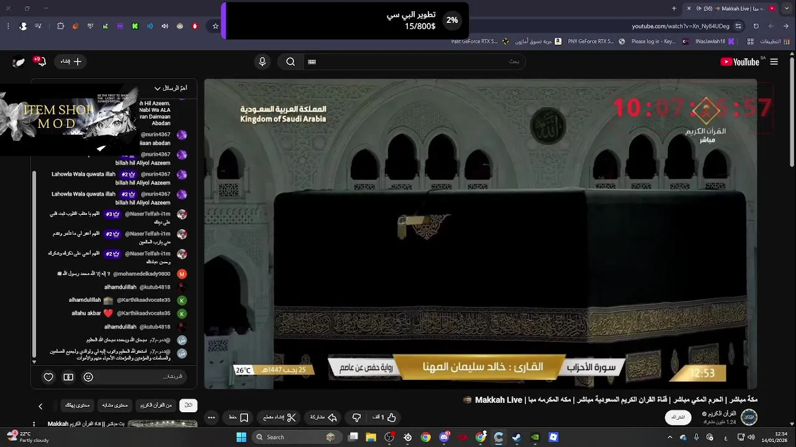This screenshot has height=447, width=796.
Task: Open YouTube notifications bell
Action: [x=41, y=61]
